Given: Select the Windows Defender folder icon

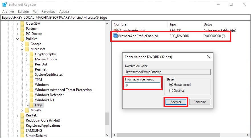Looking at the screenshot, I should 32,95.
